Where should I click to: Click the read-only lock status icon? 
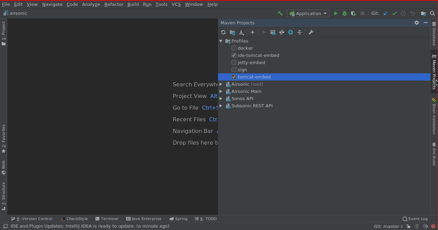(x=408, y=226)
